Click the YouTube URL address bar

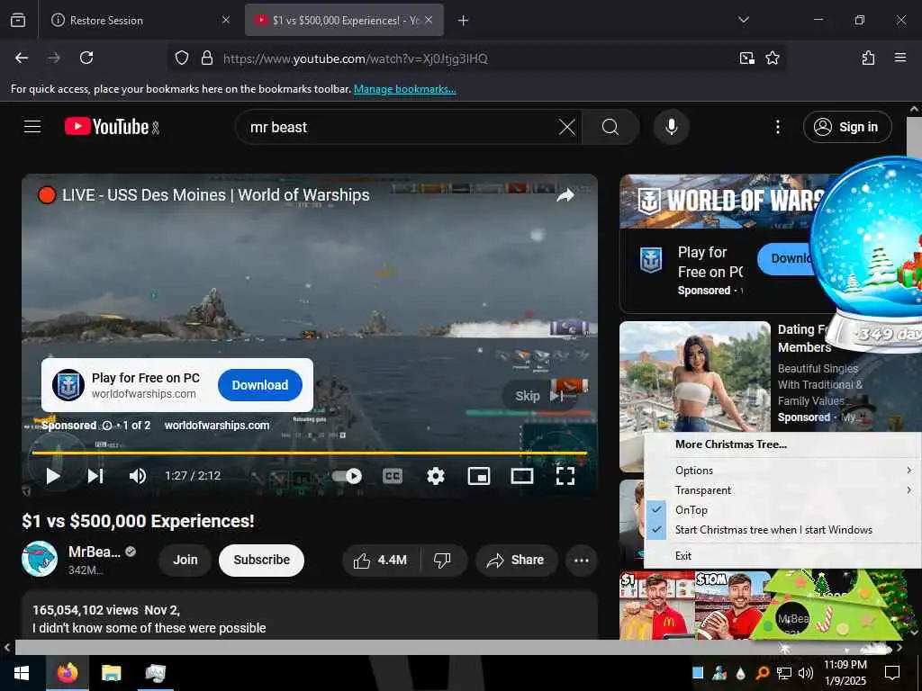476,58
